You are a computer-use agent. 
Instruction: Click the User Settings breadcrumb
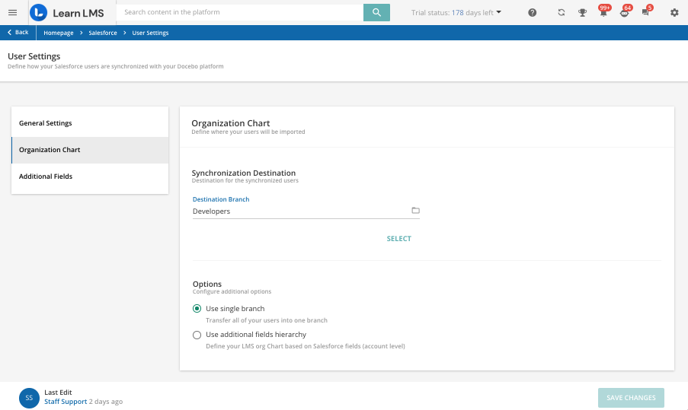[x=150, y=33]
